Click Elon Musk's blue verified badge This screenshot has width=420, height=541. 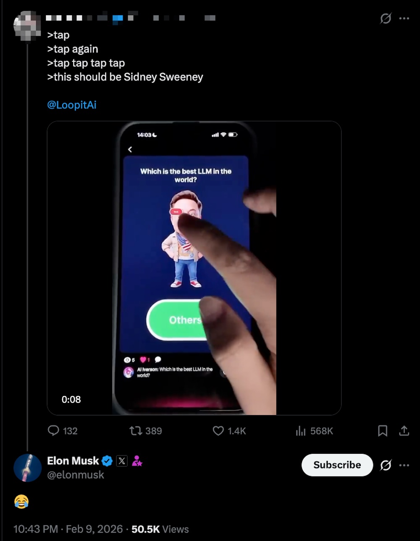[108, 461]
